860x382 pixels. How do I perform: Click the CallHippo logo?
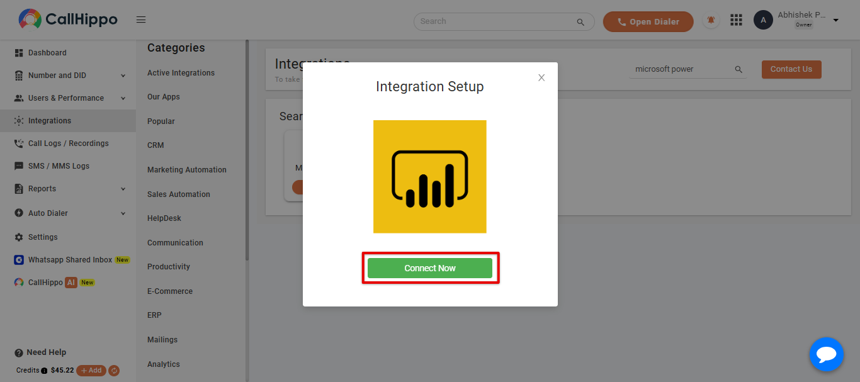tap(68, 20)
